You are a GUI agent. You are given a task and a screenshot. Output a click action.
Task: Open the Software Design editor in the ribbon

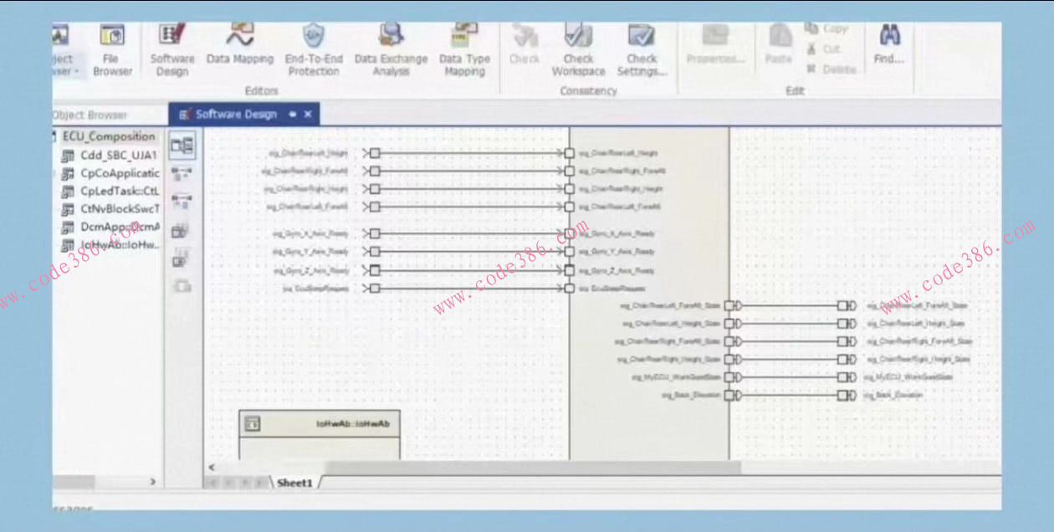click(x=172, y=50)
